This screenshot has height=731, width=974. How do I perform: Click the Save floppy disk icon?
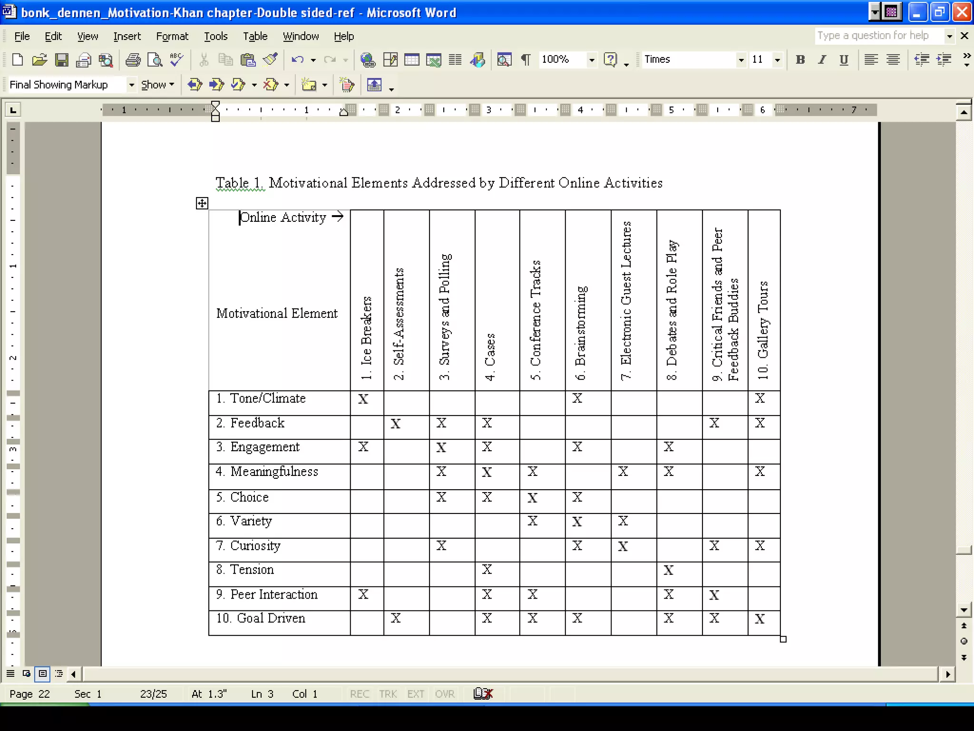point(61,59)
